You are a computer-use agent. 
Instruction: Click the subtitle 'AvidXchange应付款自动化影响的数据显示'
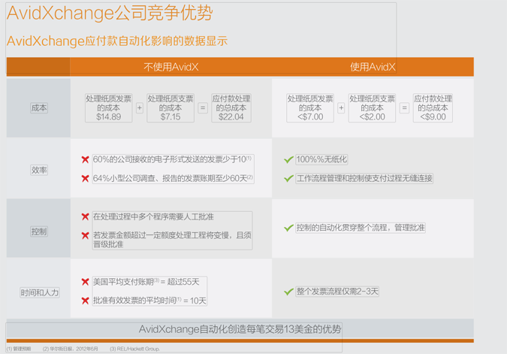tap(117, 41)
